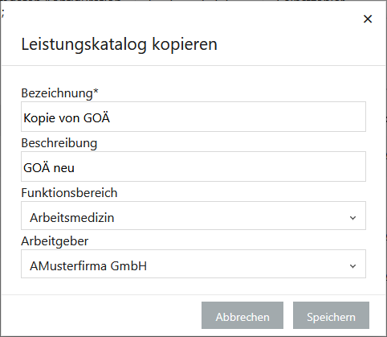Click the Bezeichnung* field label
The width and height of the screenshot is (387, 337).
59,93
